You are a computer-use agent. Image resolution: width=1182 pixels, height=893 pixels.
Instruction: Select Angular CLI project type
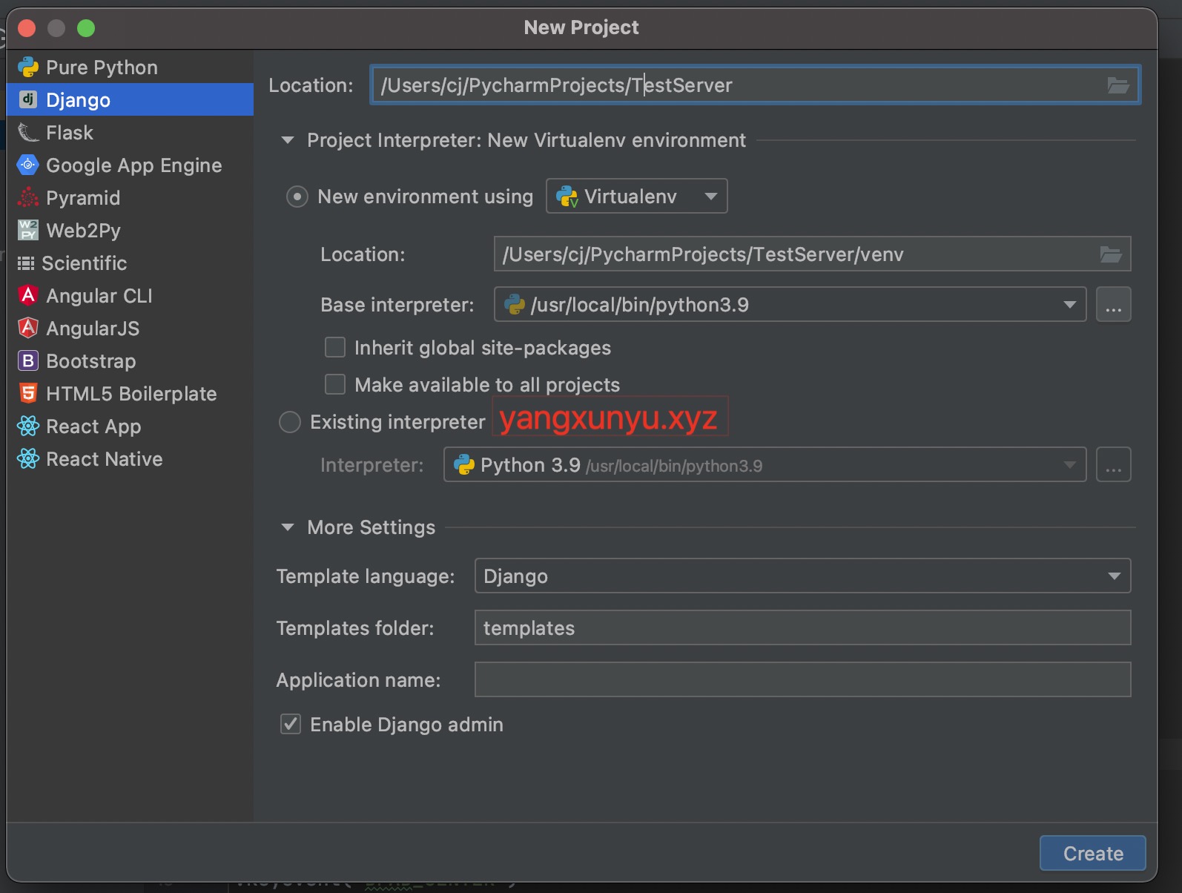tap(131, 295)
